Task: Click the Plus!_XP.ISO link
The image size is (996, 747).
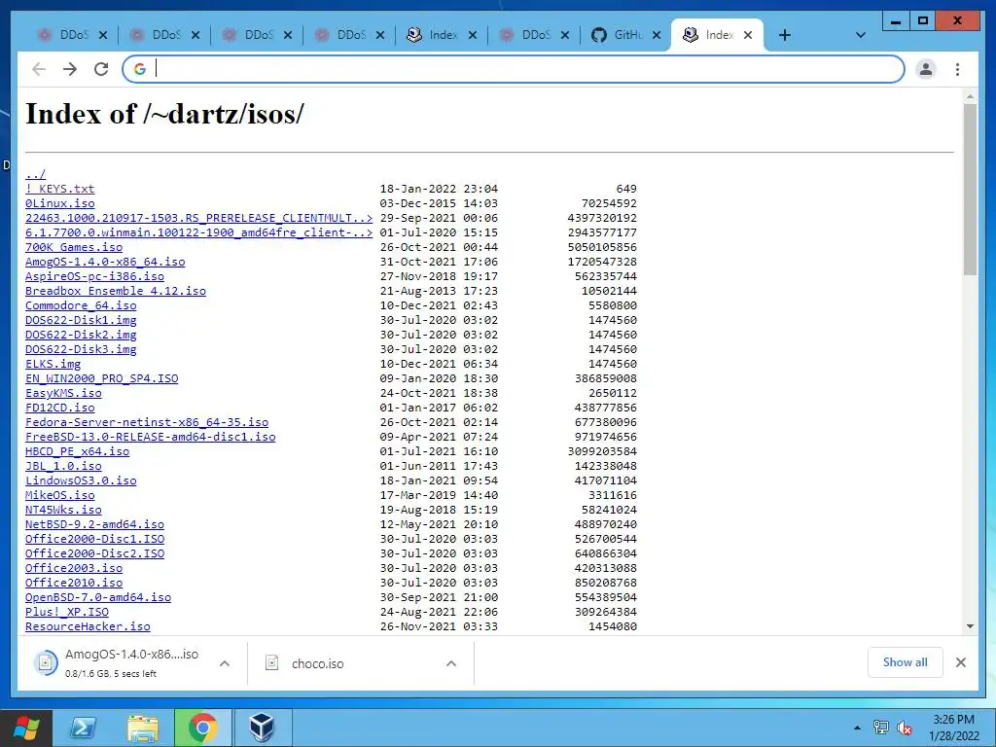Action: [67, 613]
